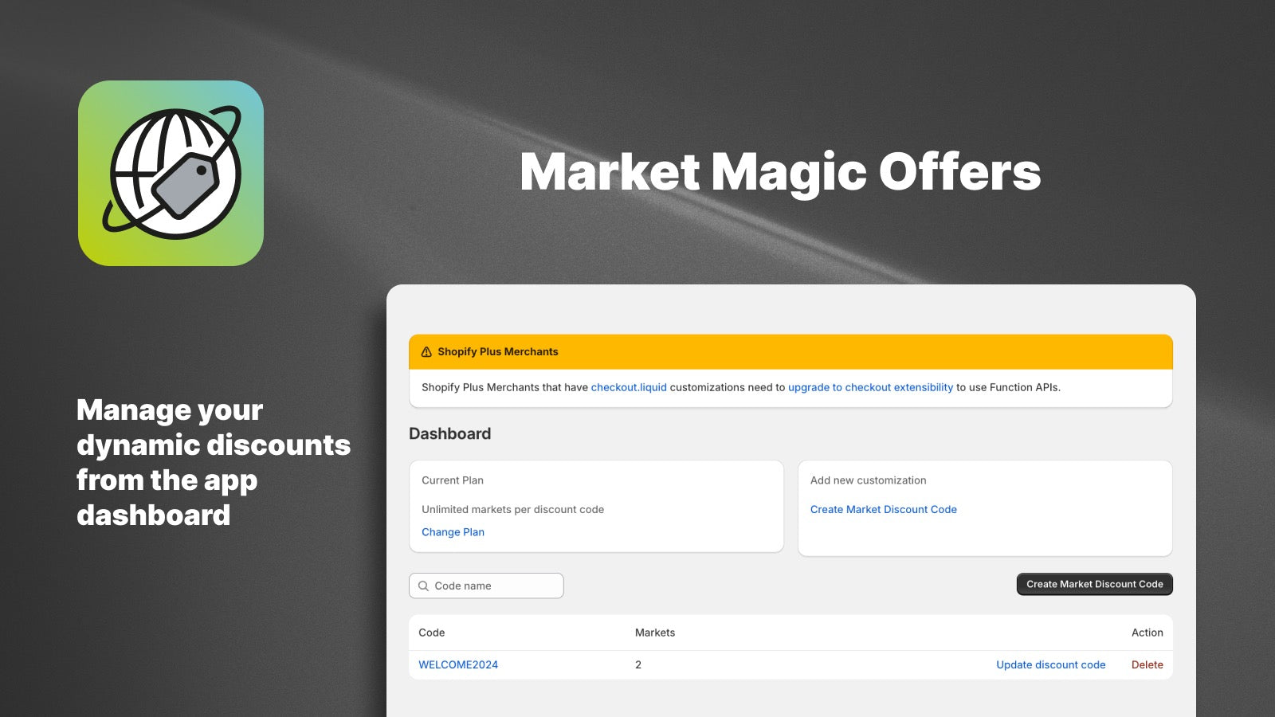Click the Market Magic Offers globe app icon
1275x717 pixels.
click(x=171, y=171)
